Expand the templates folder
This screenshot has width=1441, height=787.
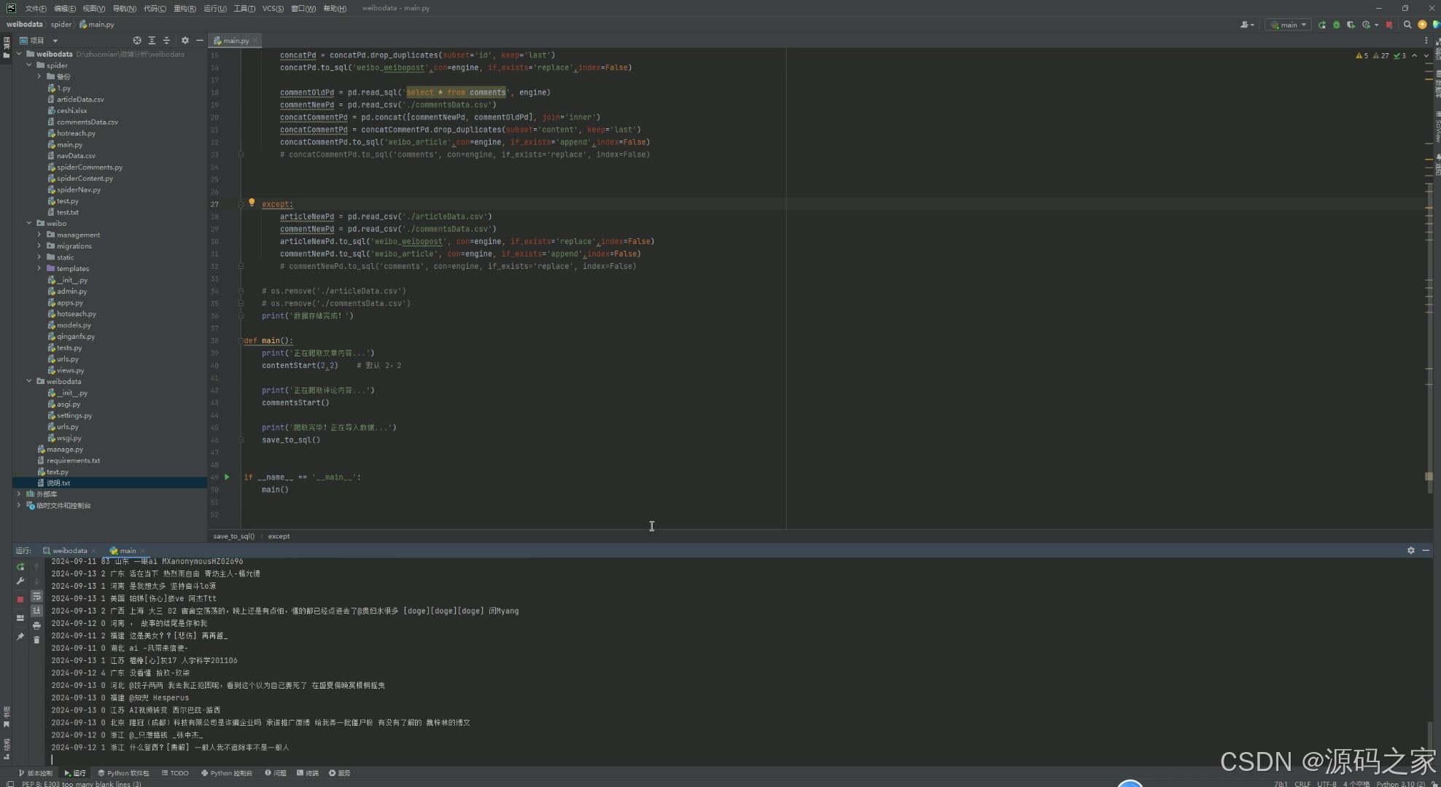(x=39, y=269)
